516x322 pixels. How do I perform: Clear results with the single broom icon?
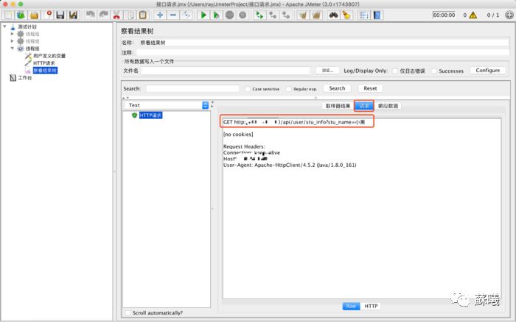click(303, 15)
